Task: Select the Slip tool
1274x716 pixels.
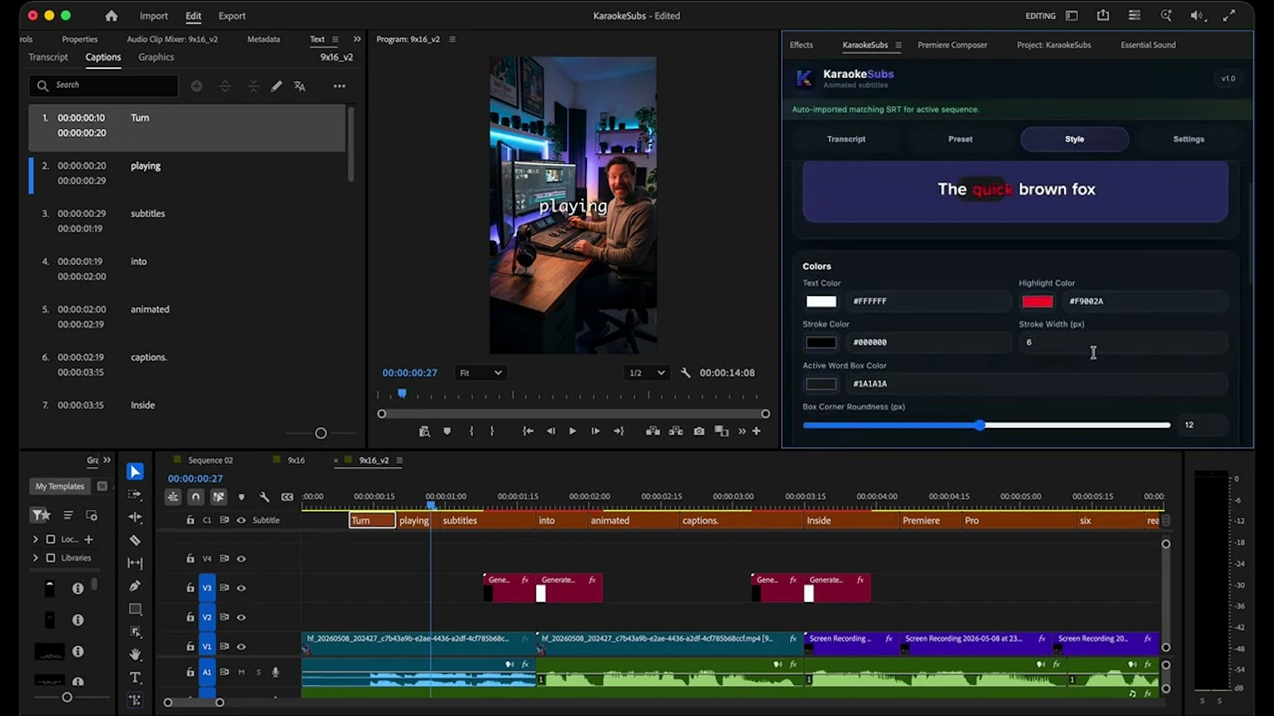Action: point(135,563)
